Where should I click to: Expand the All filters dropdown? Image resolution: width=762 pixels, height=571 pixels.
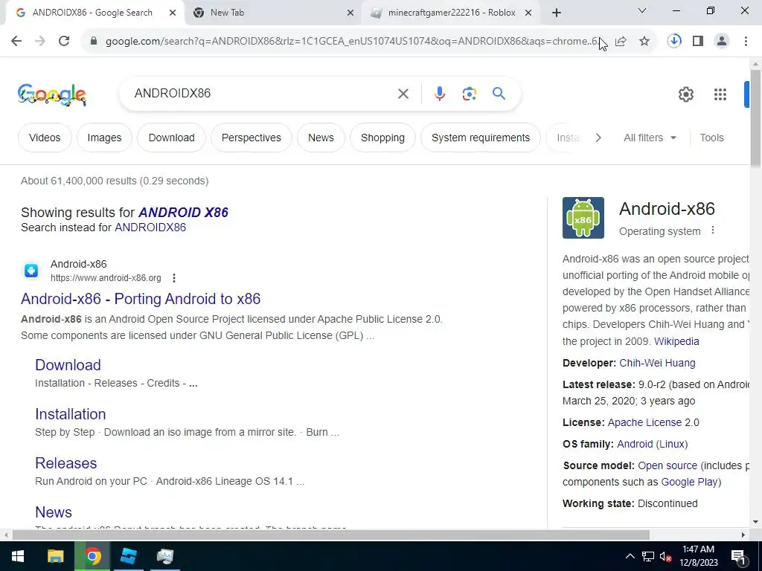tap(650, 138)
